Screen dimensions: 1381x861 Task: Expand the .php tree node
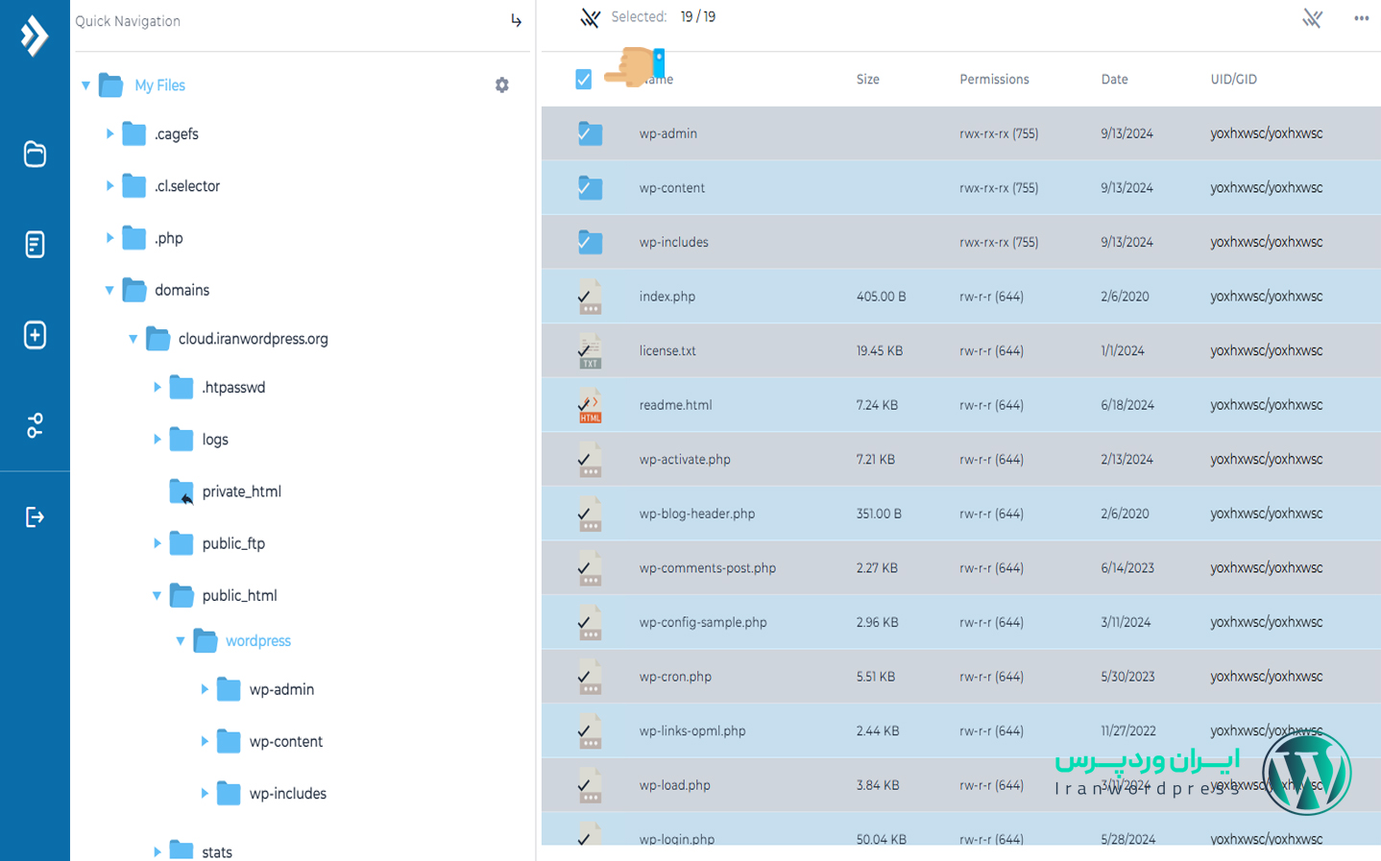109,237
